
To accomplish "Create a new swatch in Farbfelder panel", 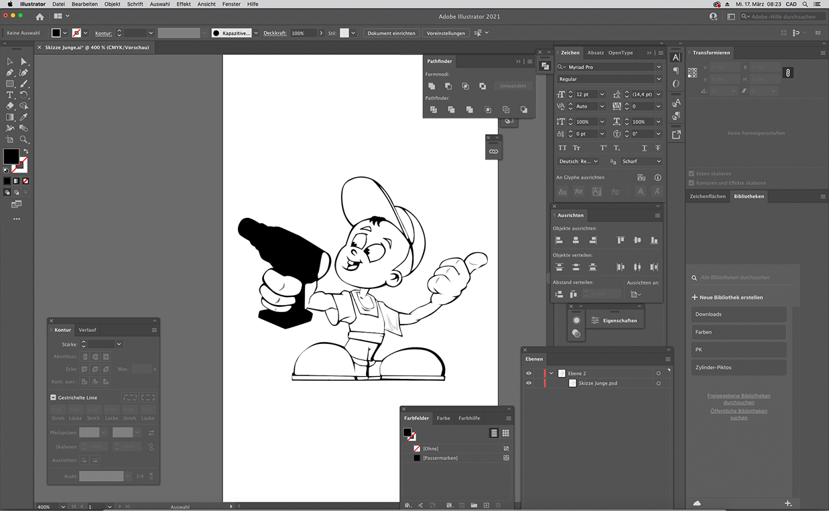I will pyautogui.click(x=487, y=505).
